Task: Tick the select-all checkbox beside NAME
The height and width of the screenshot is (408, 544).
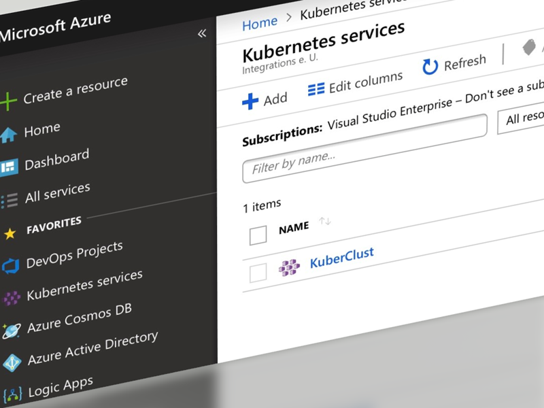Action: 258,235
